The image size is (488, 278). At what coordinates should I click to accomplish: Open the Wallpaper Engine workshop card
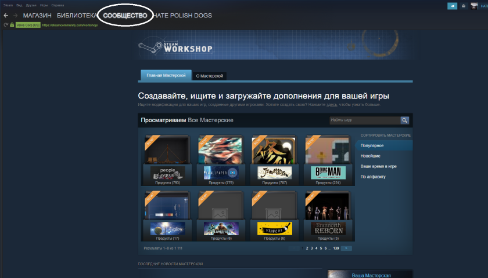(x=221, y=160)
